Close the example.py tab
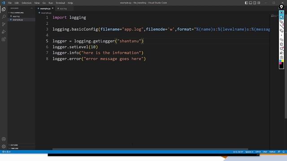287x161 pixels. 53,8
